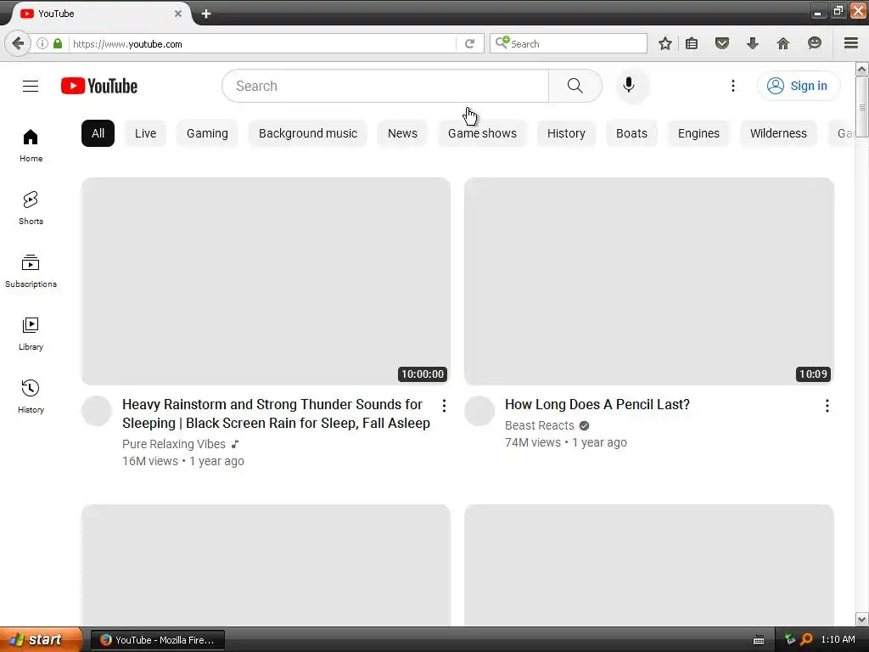Click the 1:10 AM taskbar clock

838,640
